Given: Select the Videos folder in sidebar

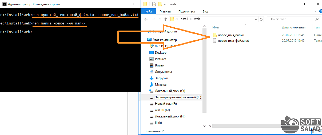Looking at the screenshot, I should click(x=159, y=65).
